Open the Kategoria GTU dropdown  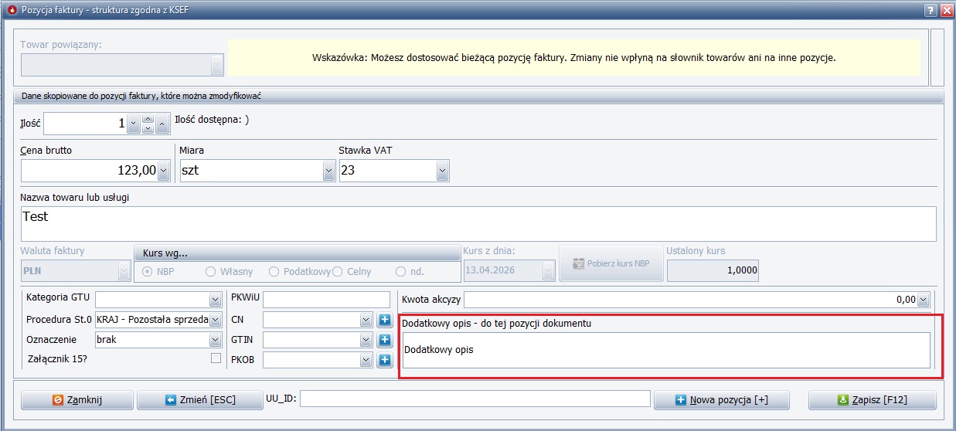pos(215,300)
